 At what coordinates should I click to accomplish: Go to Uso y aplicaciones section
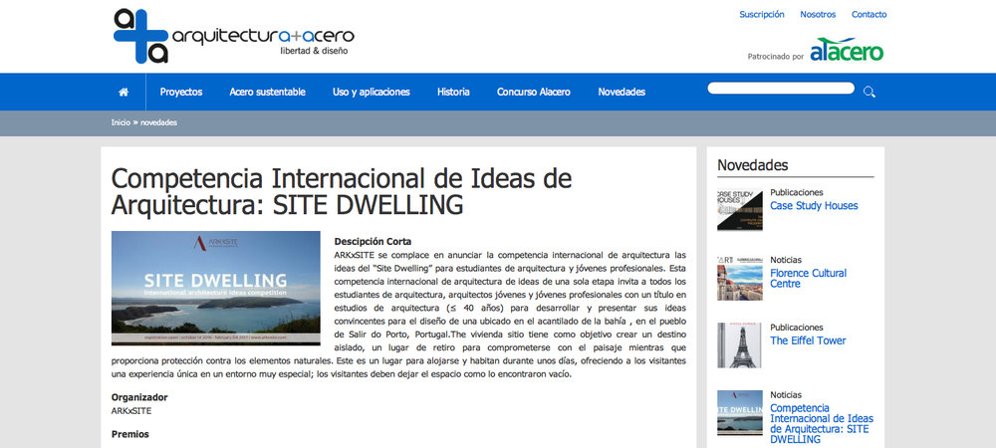click(x=371, y=92)
